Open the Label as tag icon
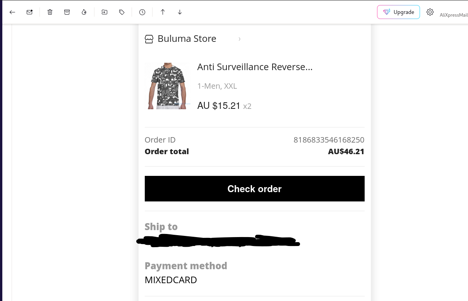This screenshot has width=468, height=301. 122,12
